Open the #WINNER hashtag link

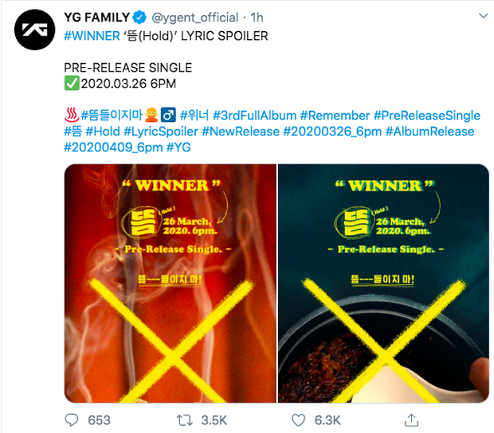click(x=92, y=36)
